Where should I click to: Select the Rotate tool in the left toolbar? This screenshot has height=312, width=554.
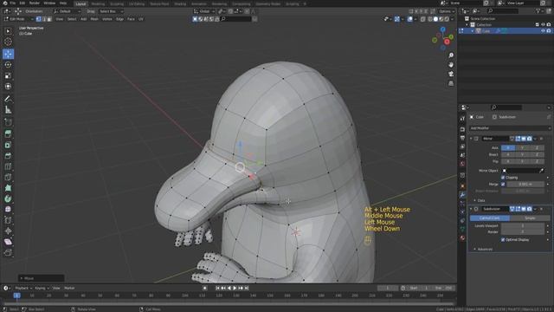8,65
